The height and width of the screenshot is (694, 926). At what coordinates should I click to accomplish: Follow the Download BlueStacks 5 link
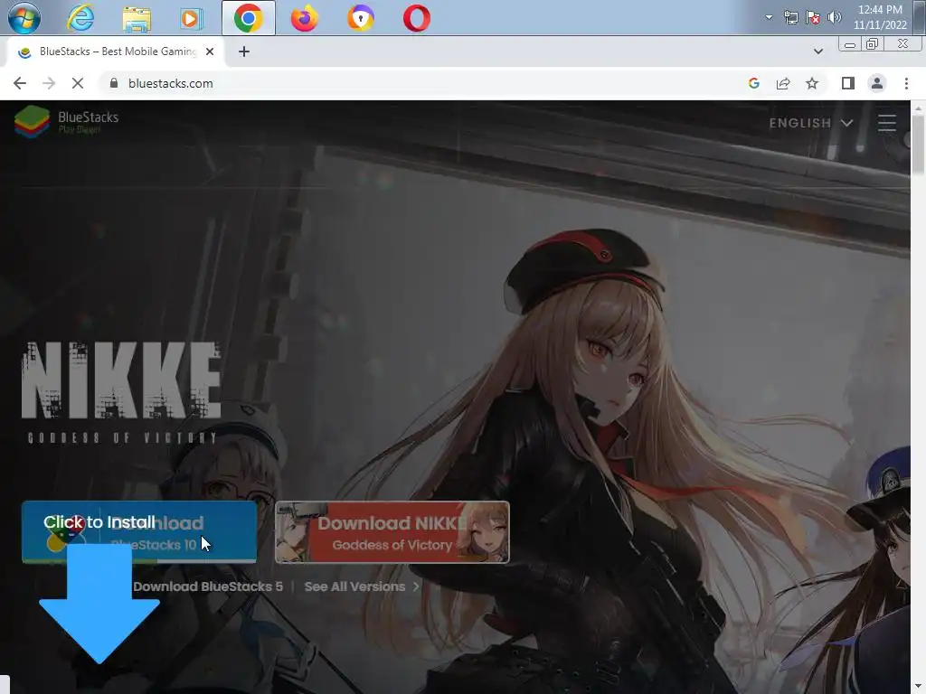[x=208, y=586]
